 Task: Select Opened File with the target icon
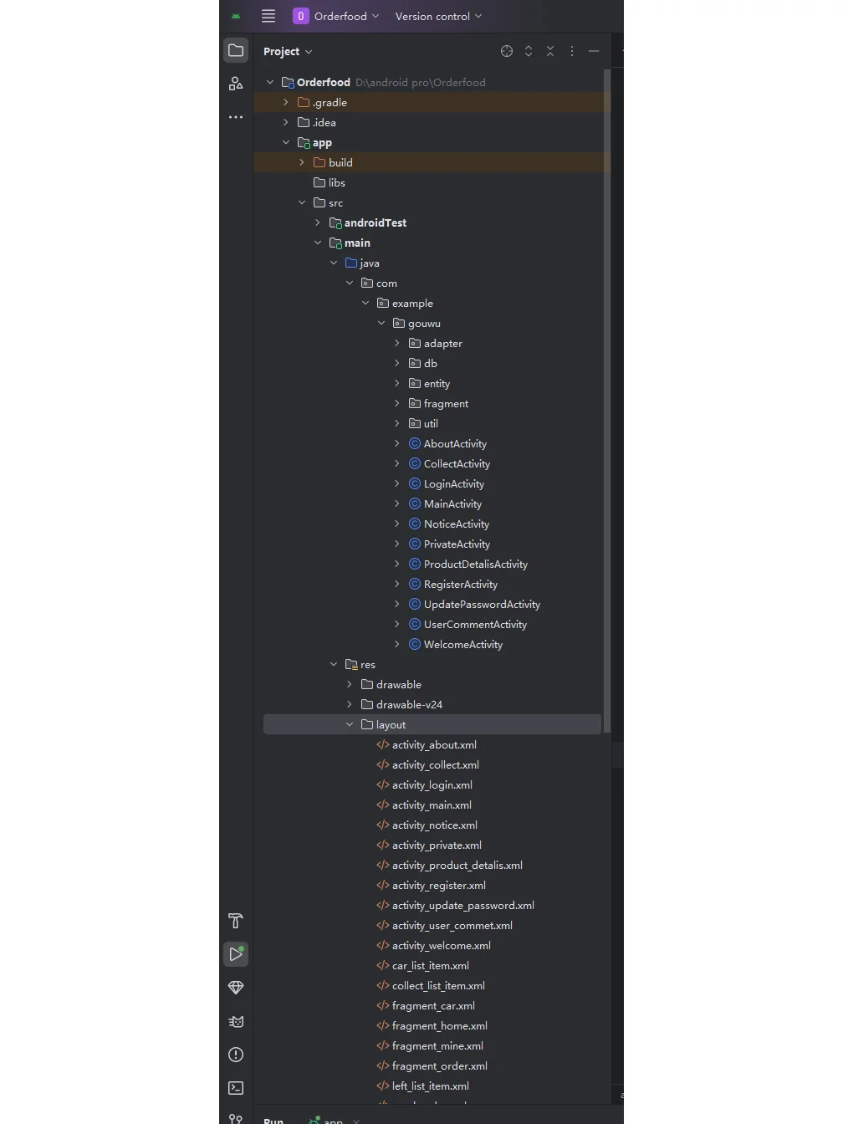click(506, 51)
